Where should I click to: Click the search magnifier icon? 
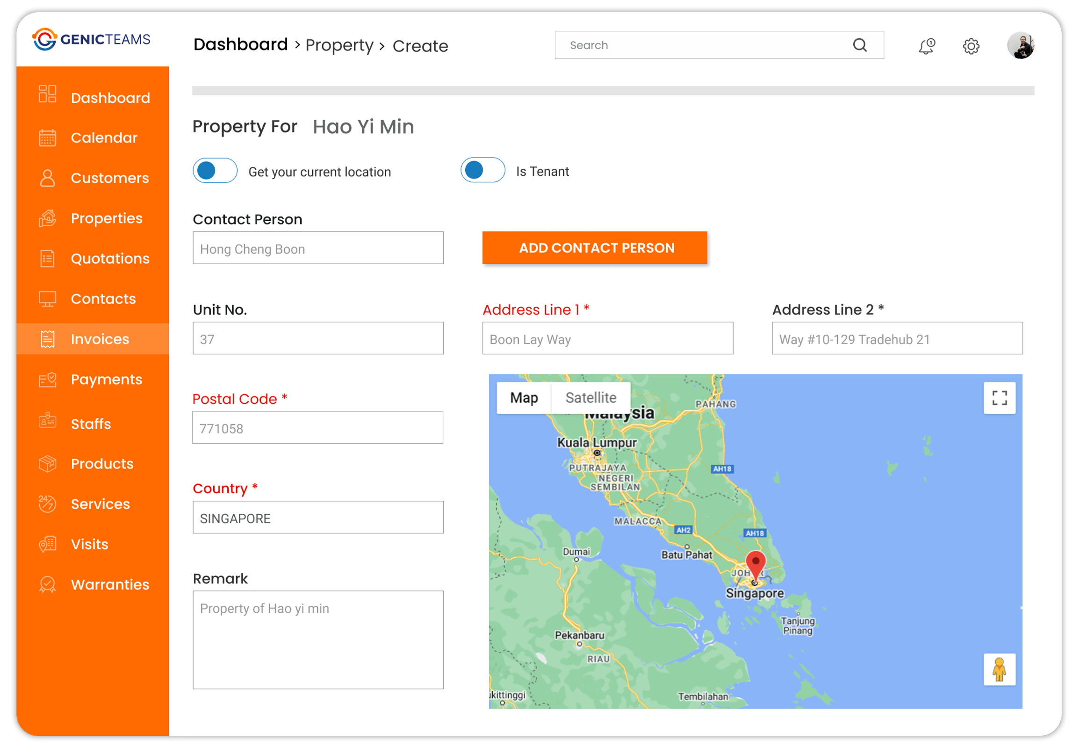click(x=860, y=45)
